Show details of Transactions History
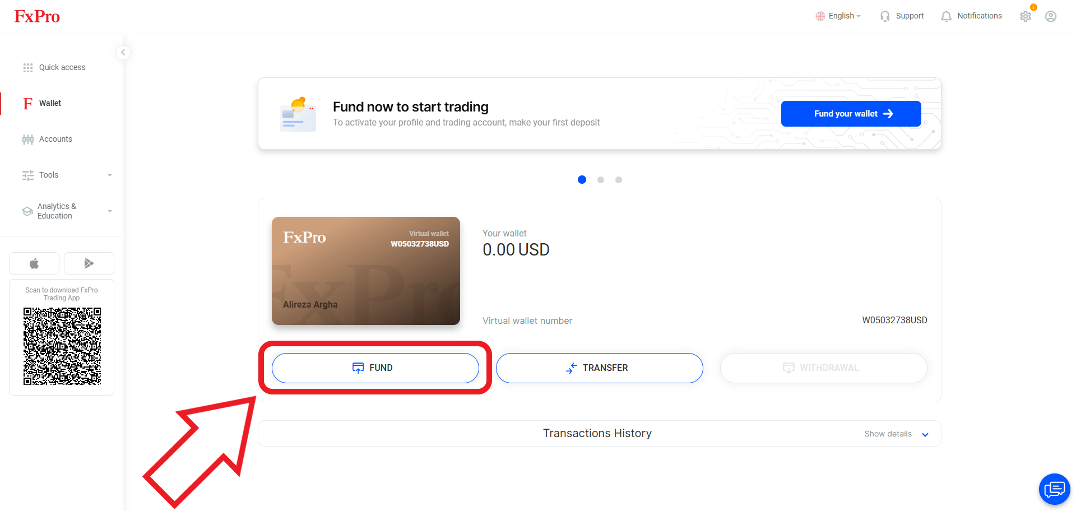This screenshot has height=511, width=1076. (896, 434)
